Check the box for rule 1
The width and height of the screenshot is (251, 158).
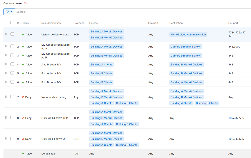12,34
